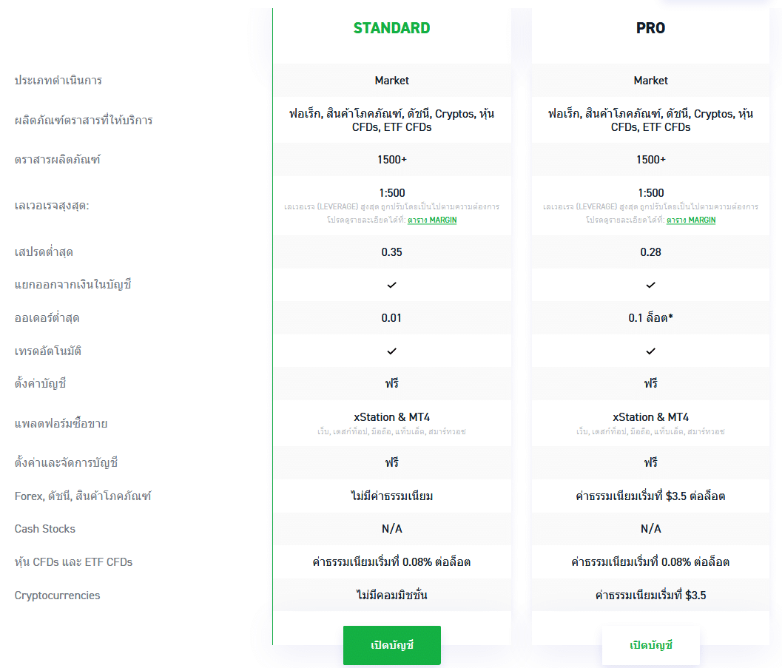The image size is (782, 668).
Task: Click the $3.5 per lot commission text for Pro Forex
Action: tap(650, 496)
